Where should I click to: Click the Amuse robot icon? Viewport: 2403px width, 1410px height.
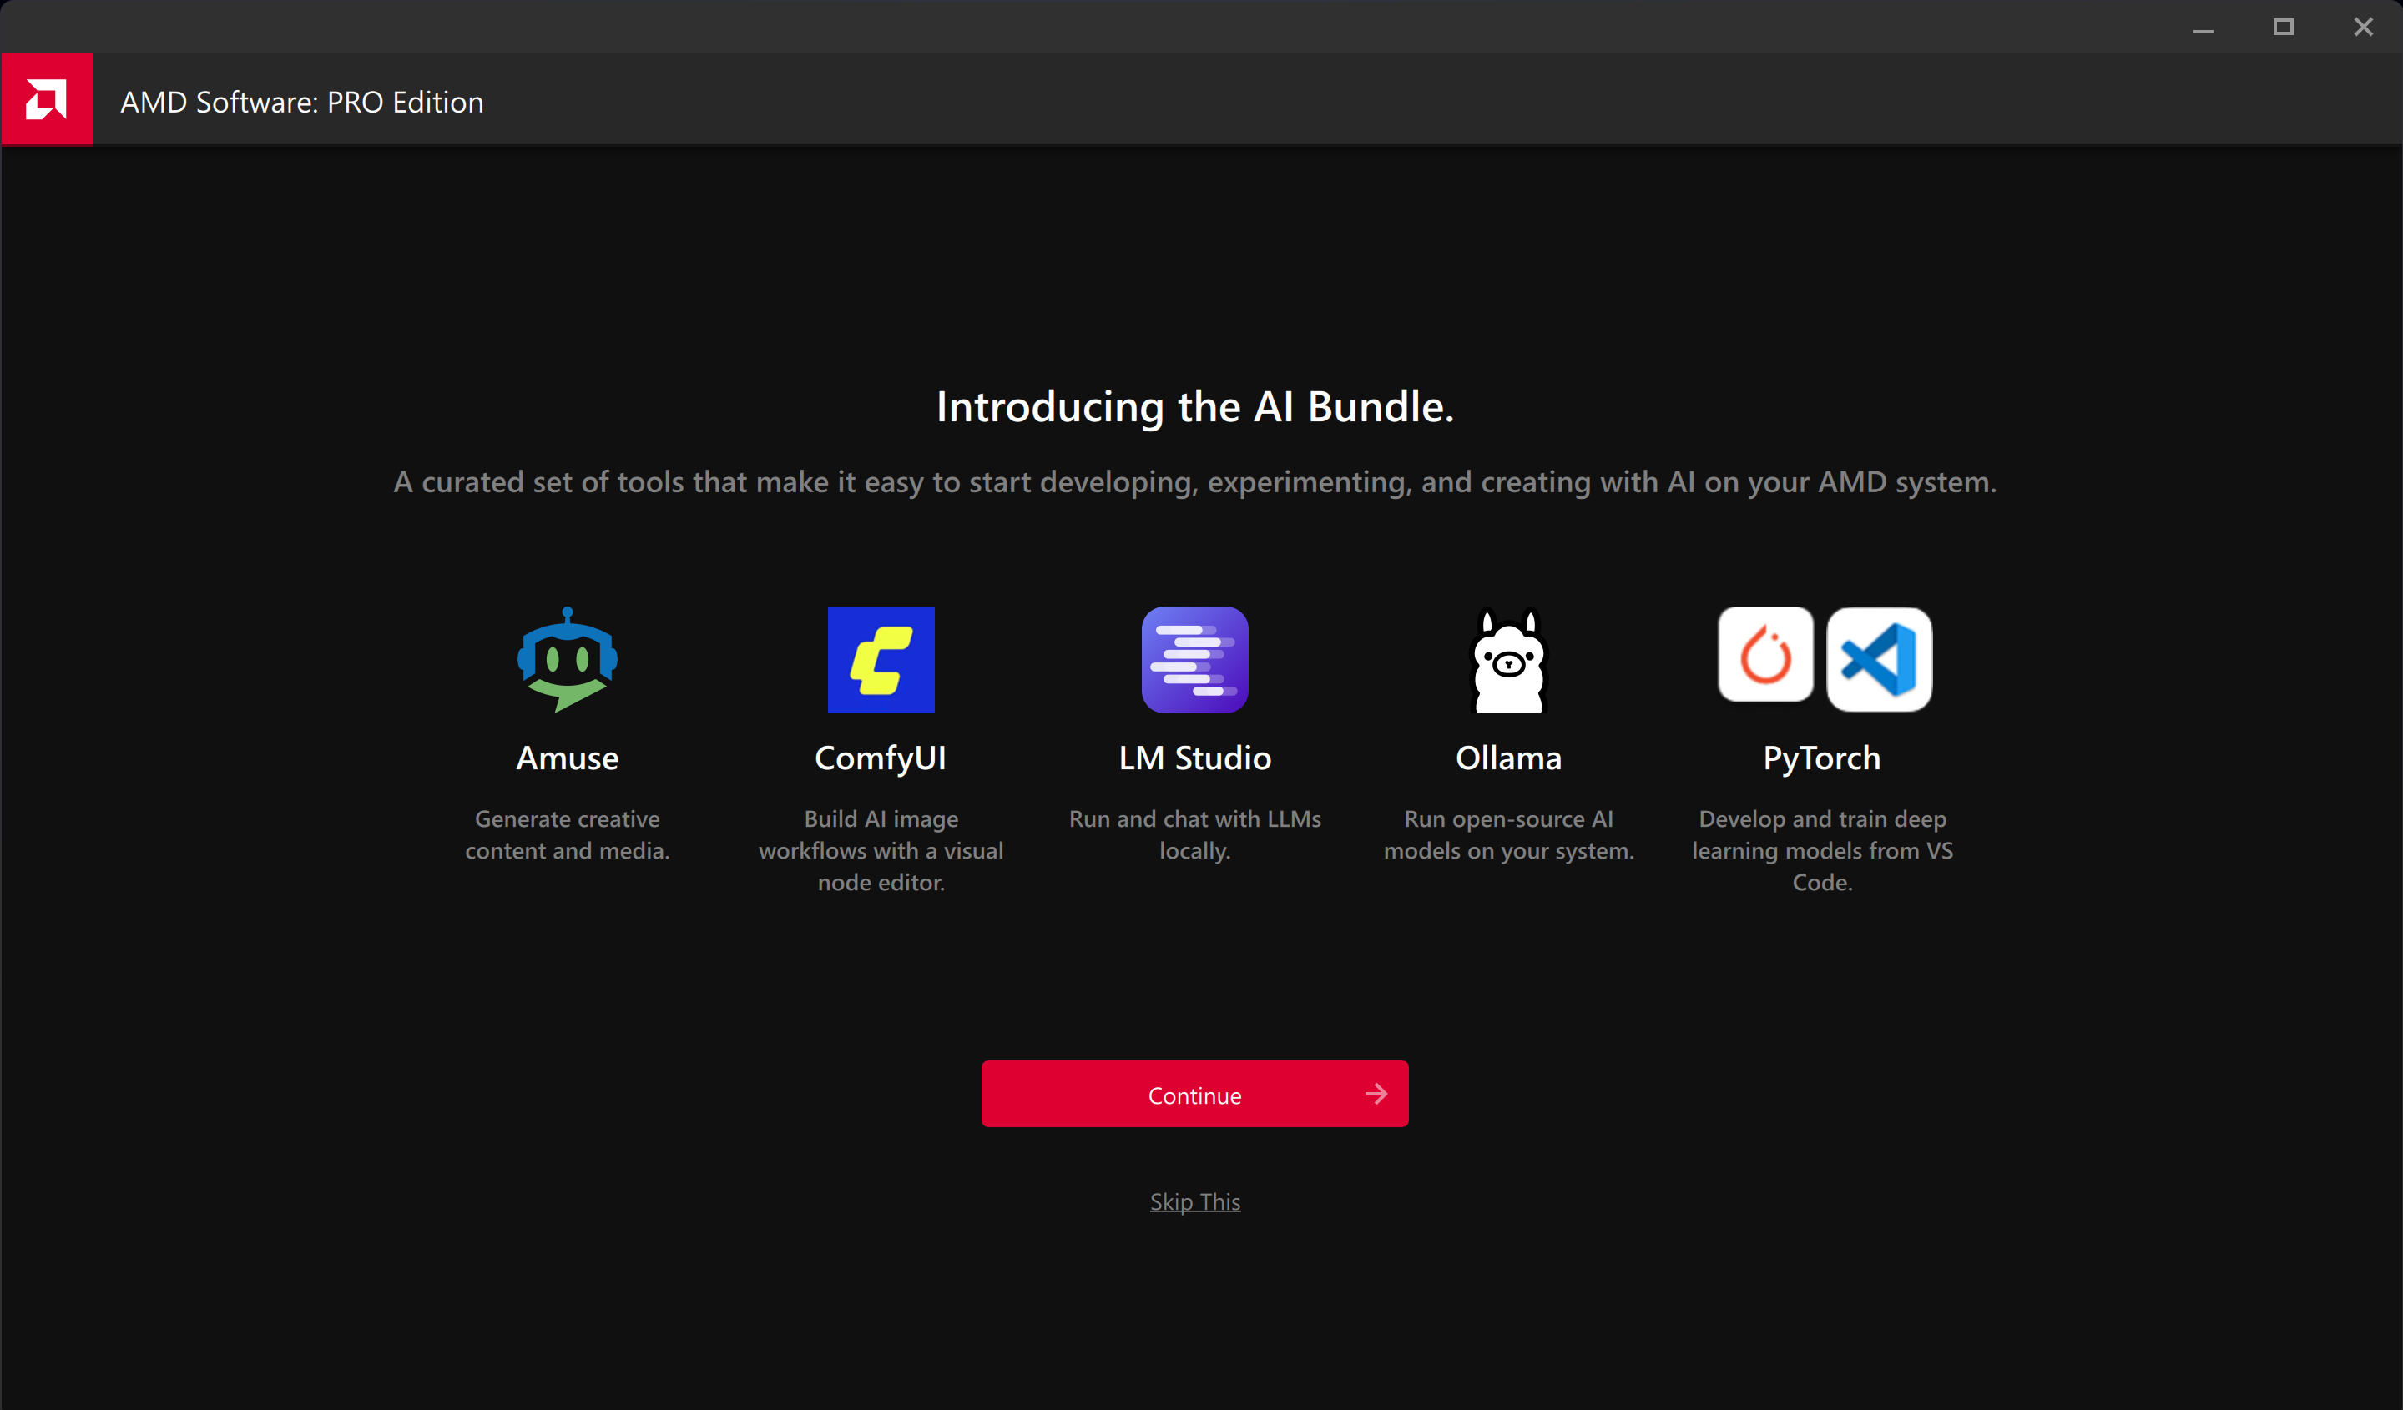[x=568, y=660]
